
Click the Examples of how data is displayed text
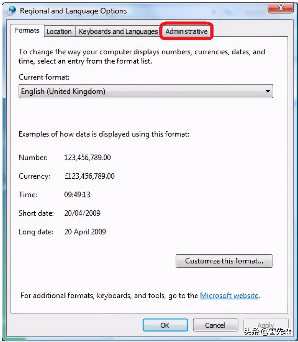[104, 134]
